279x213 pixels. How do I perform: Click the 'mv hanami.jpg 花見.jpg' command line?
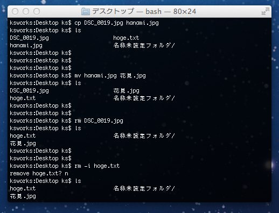click(x=78, y=76)
